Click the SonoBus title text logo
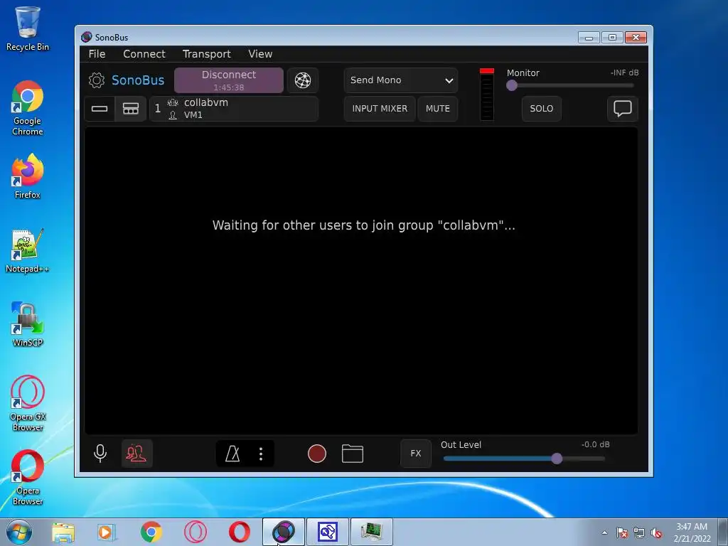The height and width of the screenshot is (546, 728). point(138,80)
